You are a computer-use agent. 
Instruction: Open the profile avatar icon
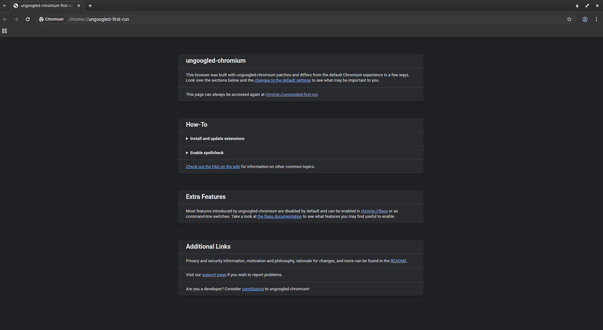585,19
